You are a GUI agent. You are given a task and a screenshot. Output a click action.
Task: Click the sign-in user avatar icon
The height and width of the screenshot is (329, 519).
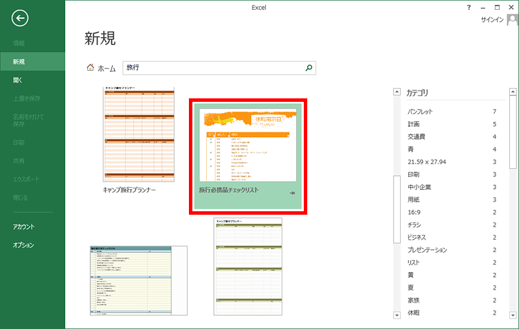pos(511,20)
